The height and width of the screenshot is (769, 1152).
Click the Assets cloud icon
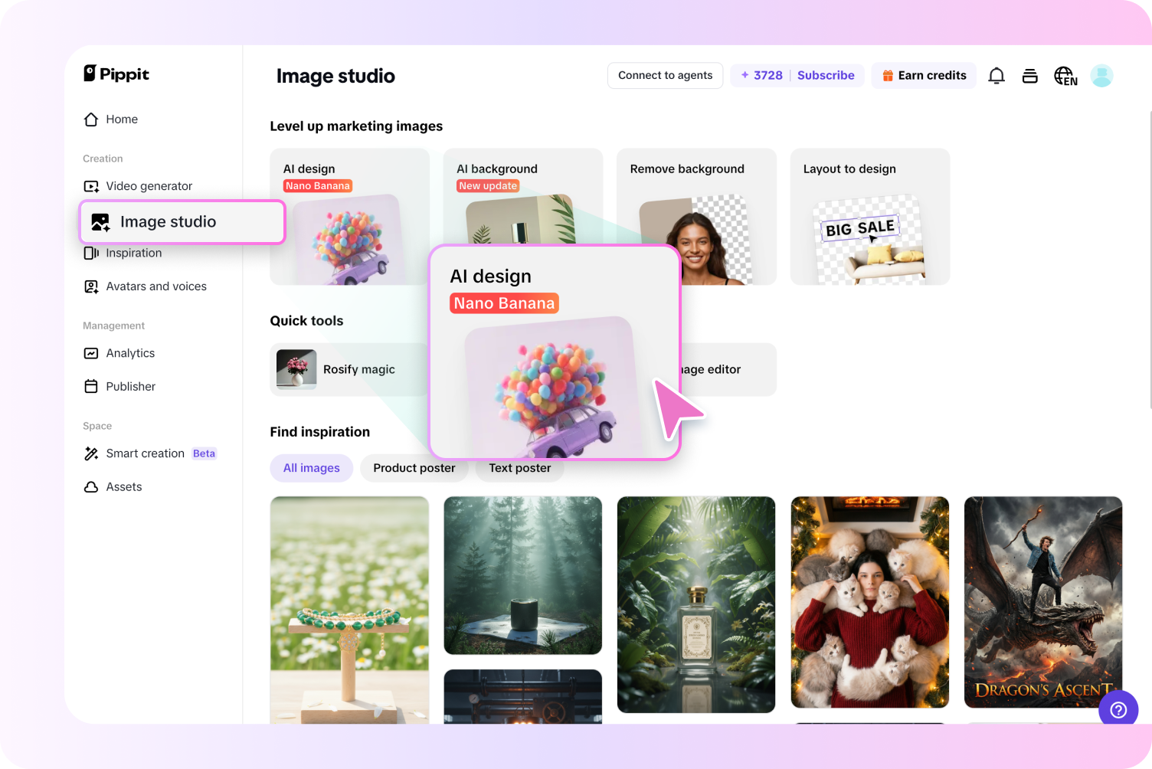point(91,487)
